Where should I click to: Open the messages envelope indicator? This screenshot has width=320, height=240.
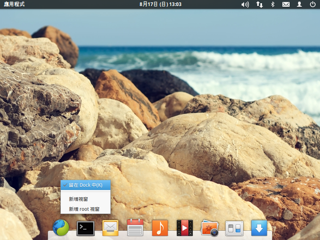tap(286, 4)
